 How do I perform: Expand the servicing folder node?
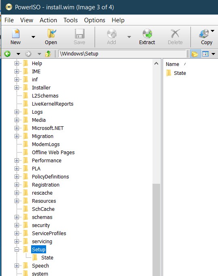[x=17, y=241]
